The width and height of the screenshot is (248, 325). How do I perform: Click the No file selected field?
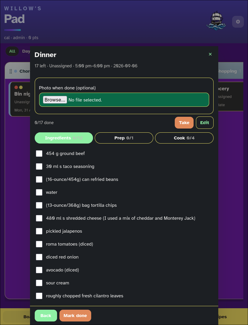(124, 100)
